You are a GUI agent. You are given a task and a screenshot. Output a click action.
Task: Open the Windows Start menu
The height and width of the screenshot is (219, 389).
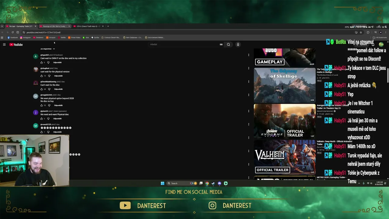tap(163, 183)
